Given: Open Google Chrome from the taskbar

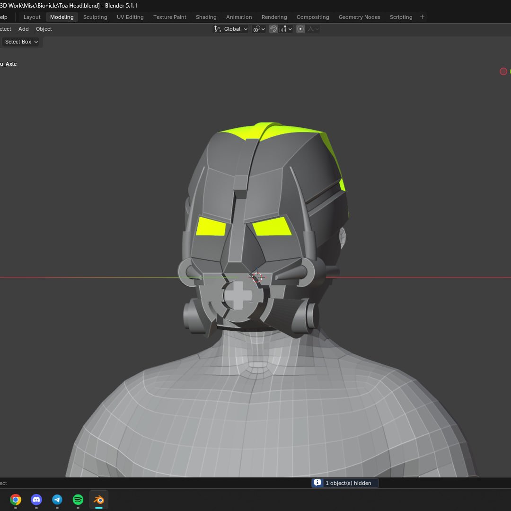Looking at the screenshot, I should 16,500.
